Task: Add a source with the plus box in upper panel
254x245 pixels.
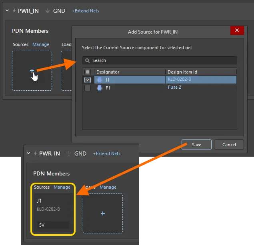Action: point(32,71)
